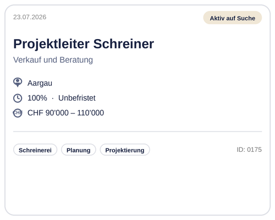275x220 pixels.
Task: Click the upper salary bound 110'000
Action: click(x=90, y=113)
